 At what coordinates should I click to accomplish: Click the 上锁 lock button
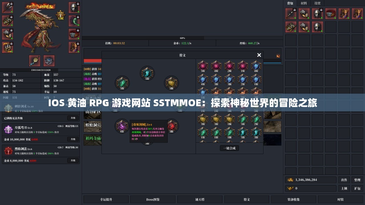344,188
